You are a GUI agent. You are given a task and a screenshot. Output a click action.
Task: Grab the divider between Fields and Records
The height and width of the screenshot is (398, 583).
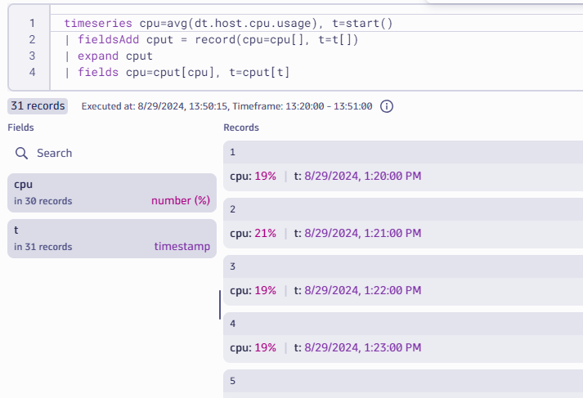tap(220, 304)
